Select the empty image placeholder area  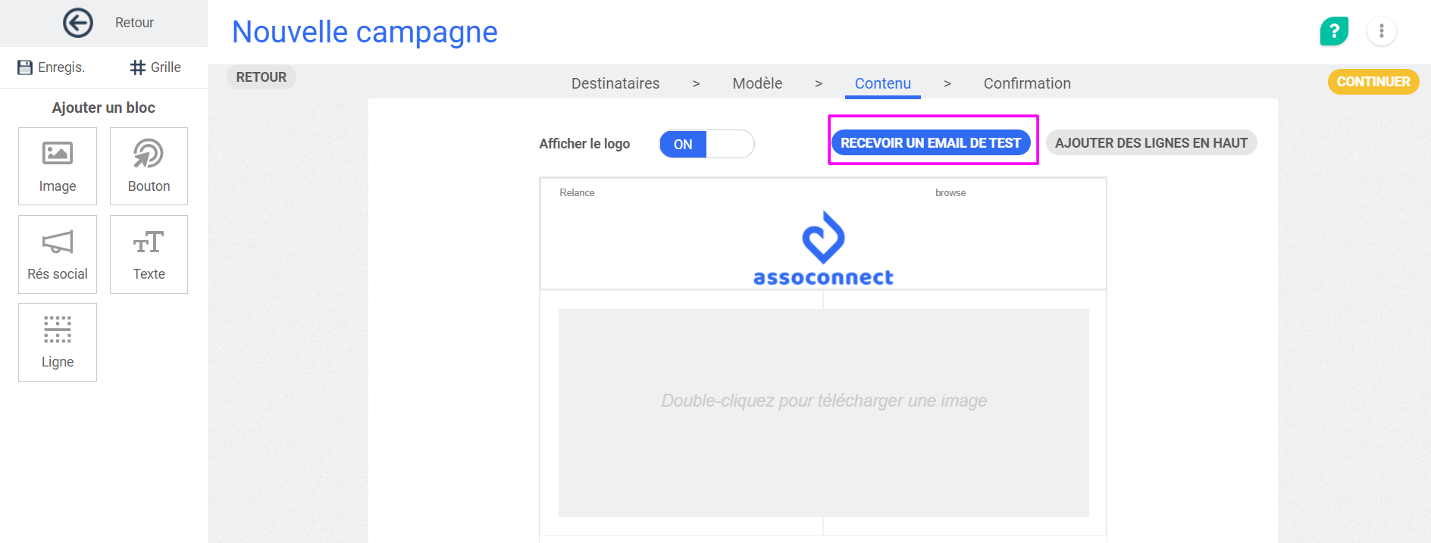click(824, 413)
